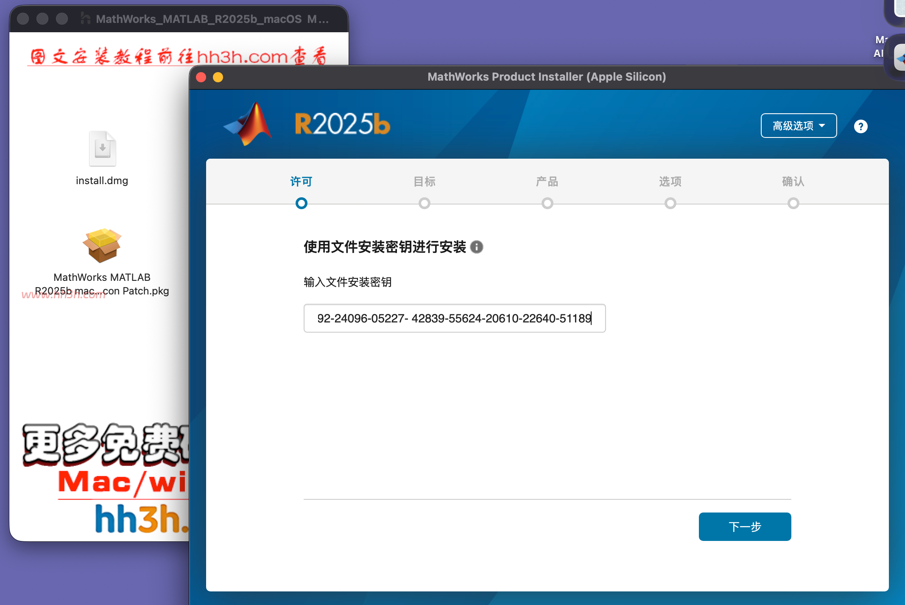
Task: Go to the 目标 step tab
Action: (425, 182)
